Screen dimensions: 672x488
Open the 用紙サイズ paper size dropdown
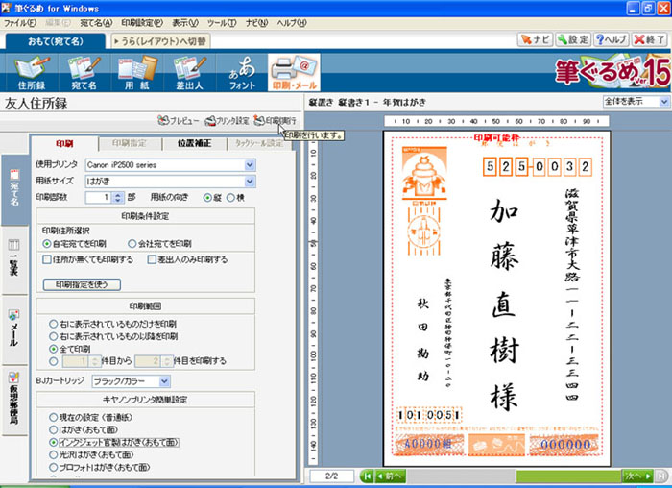click(250, 181)
